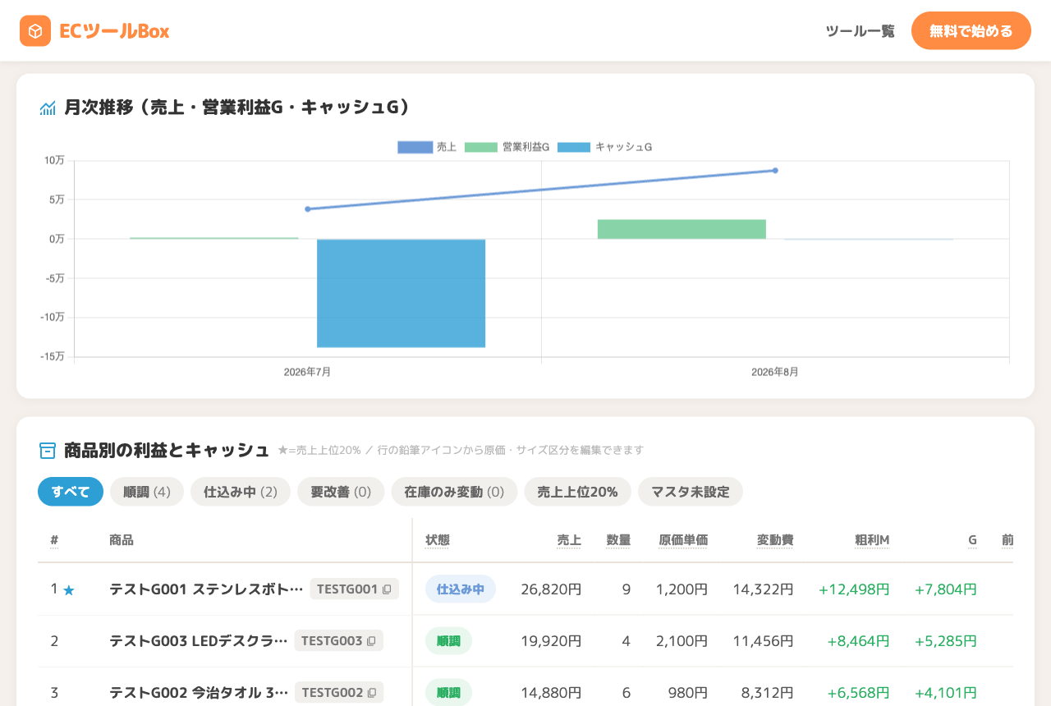The width and height of the screenshot is (1051, 706).
Task: Open the ツール一覧 link
Action: click(860, 31)
